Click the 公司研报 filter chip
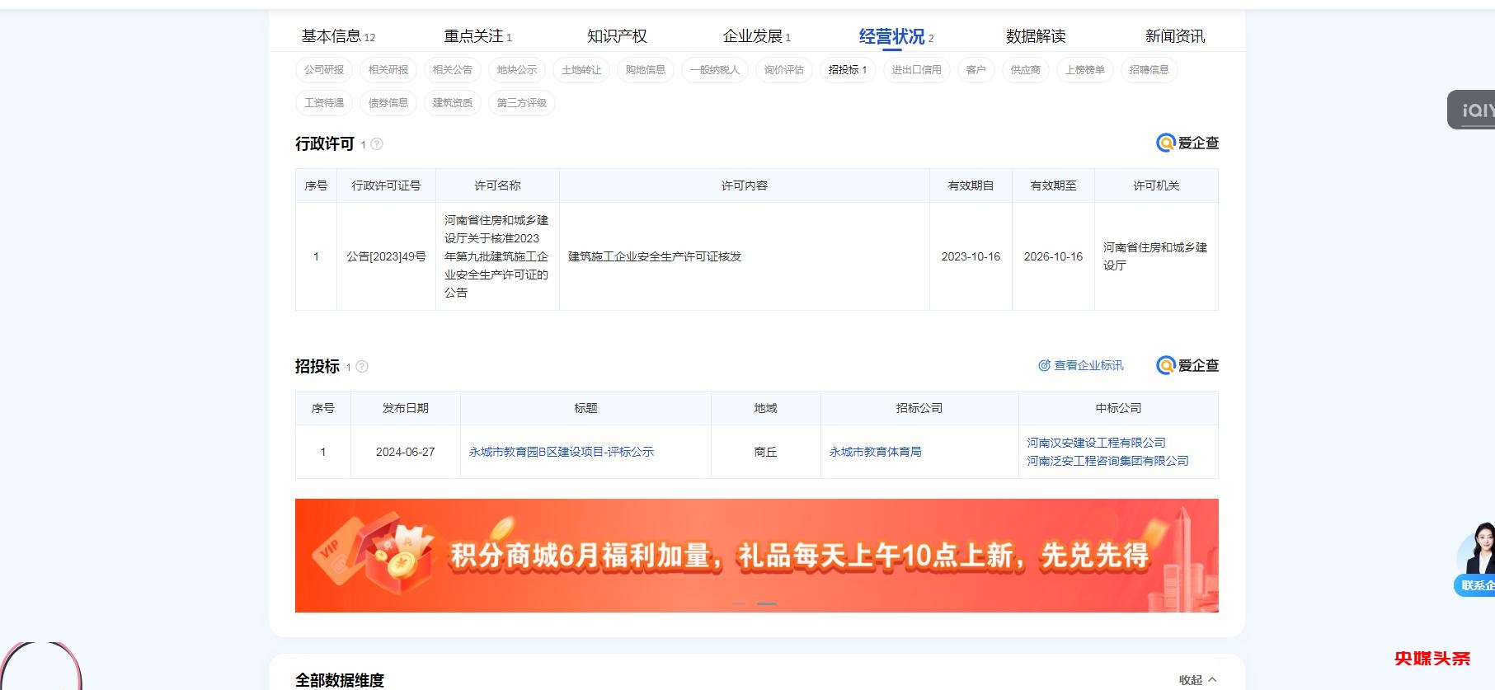The image size is (1495, 690). click(x=323, y=70)
